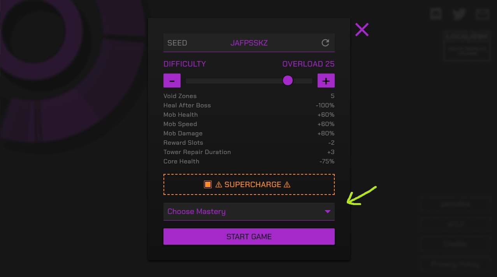Decrease difficulty with the minus button
The image size is (497, 277).
tap(172, 81)
